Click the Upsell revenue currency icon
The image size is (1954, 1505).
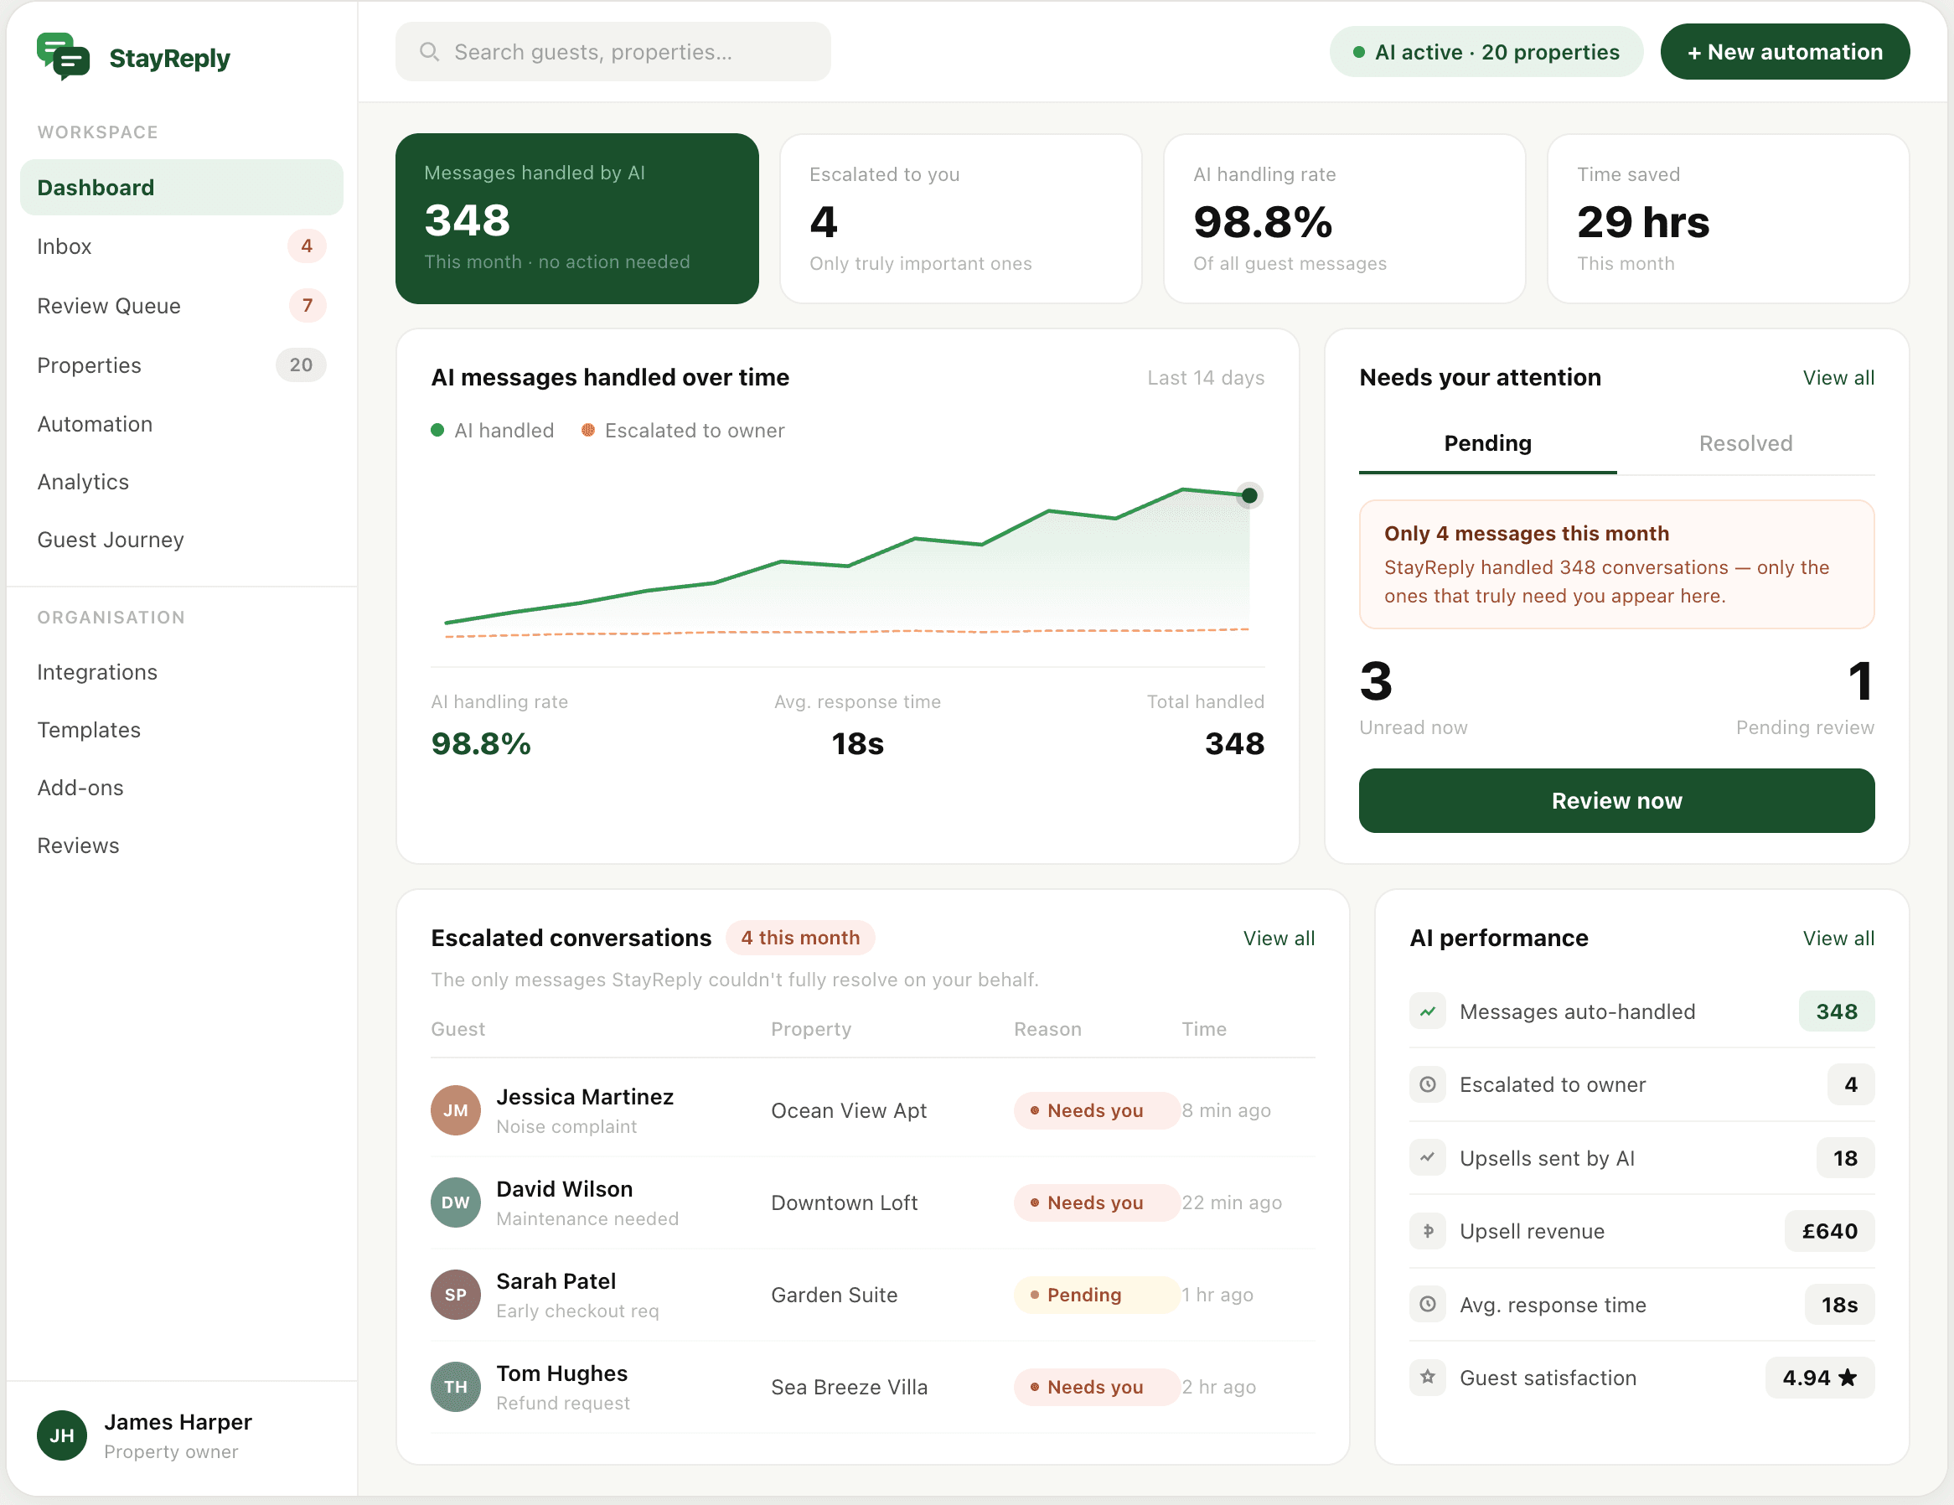[x=1427, y=1231]
